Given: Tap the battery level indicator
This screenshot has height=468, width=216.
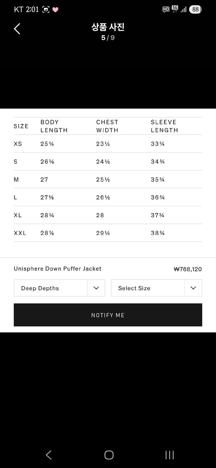Looking at the screenshot, I should (195, 9).
